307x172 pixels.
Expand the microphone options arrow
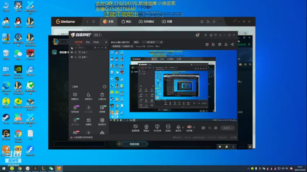(x=183, y=127)
